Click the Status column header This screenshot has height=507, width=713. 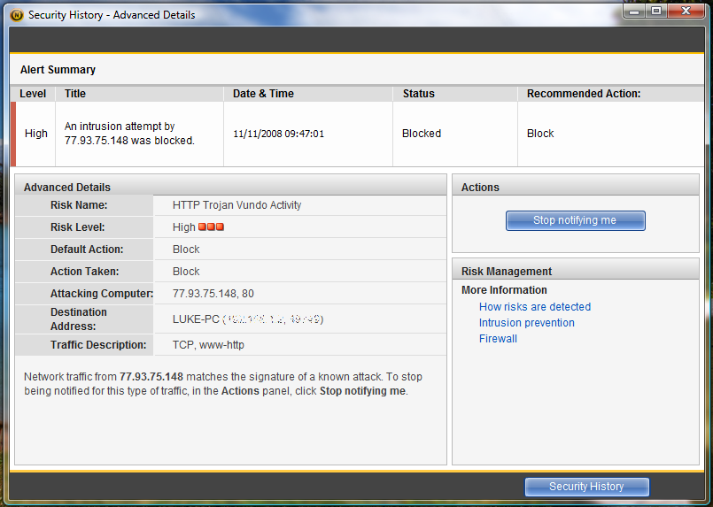point(418,94)
